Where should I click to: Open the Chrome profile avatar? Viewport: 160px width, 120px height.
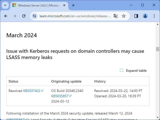(145, 16)
